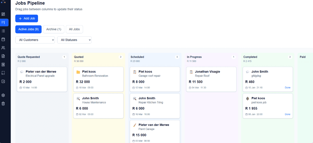Screen dimensions: 313x143
Task: Open the document icon in sidebar
Action: coord(3,56)
